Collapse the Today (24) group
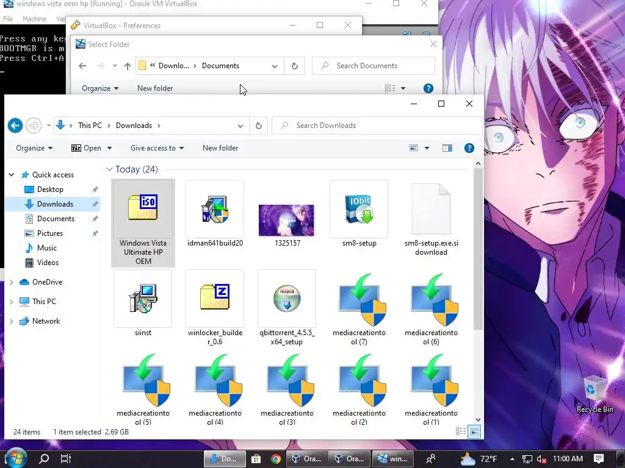 coord(109,169)
